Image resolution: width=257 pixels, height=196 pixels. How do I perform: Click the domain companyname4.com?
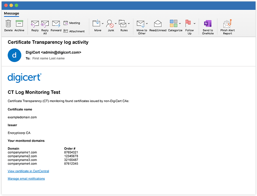(22, 164)
